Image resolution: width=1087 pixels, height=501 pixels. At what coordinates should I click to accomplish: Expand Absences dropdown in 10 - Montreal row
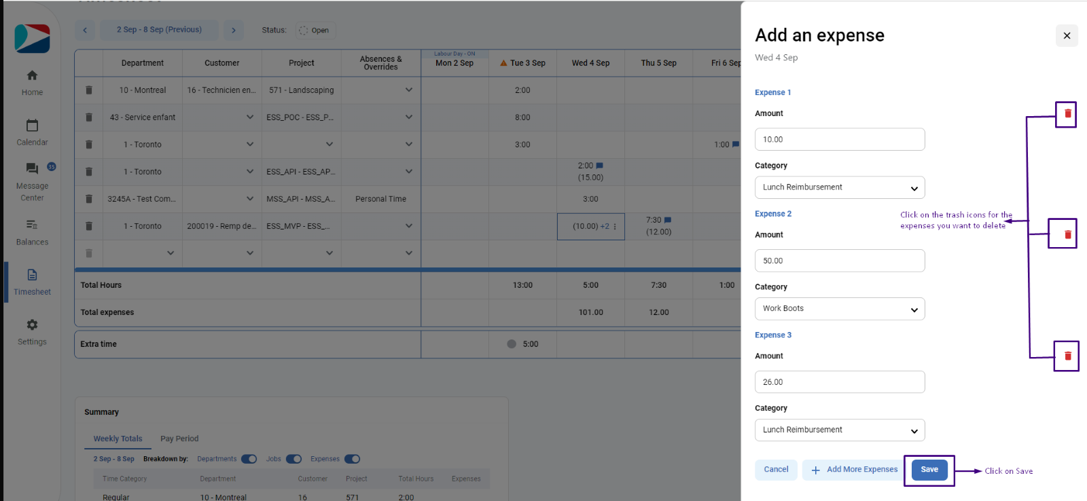(x=408, y=90)
